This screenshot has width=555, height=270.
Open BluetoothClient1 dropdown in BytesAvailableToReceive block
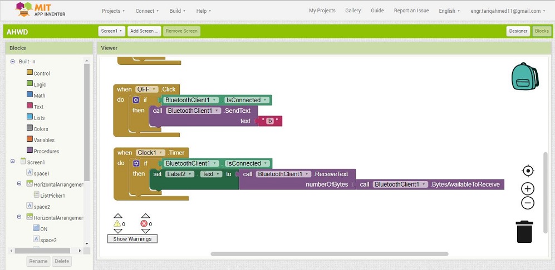coord(401,184)
